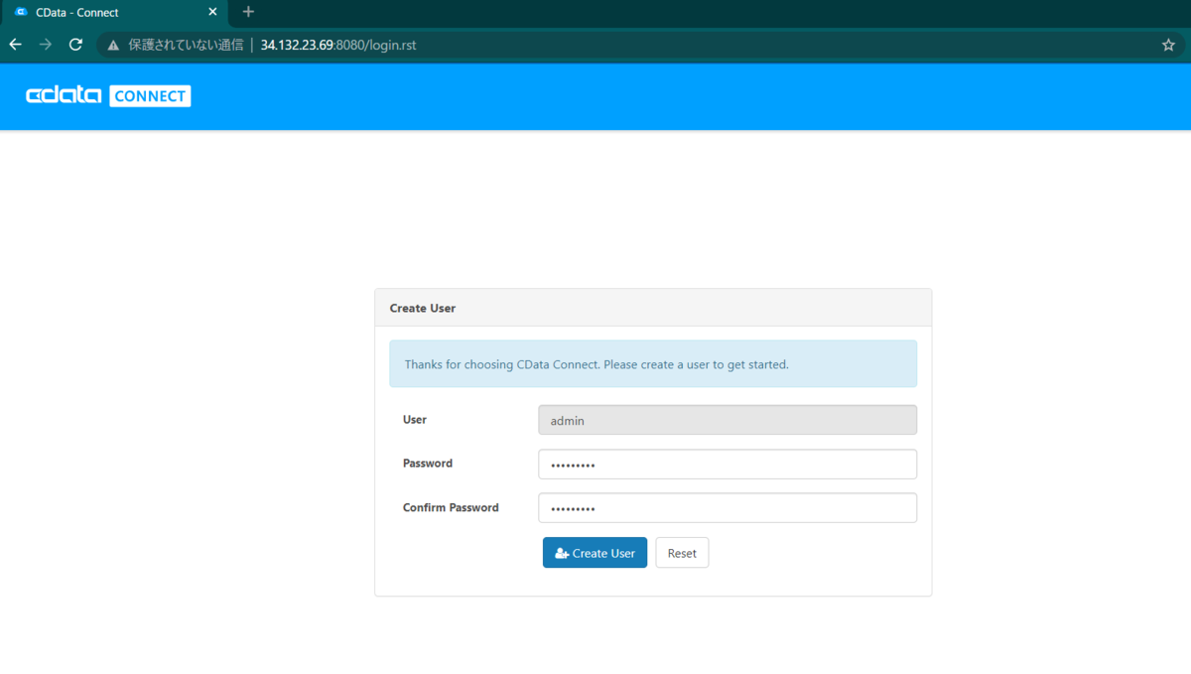Screen dimensions: 1191x674
Task: Click the Thanks for choosing CData Connect banner
Action: [x=653, y=364]
